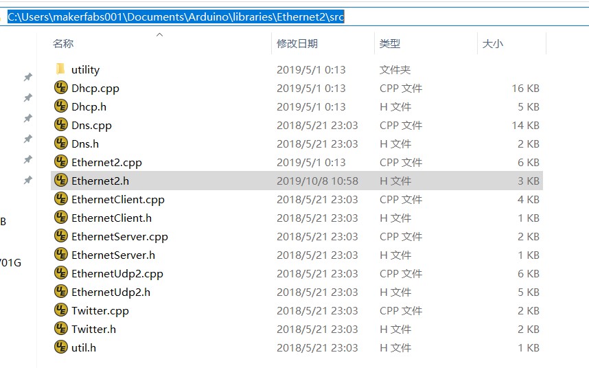Image resolution: width=589 pixels, height=368 pixels.
Task: Click the pin icon beside Dhcp.cpp row
Action: 27,97
